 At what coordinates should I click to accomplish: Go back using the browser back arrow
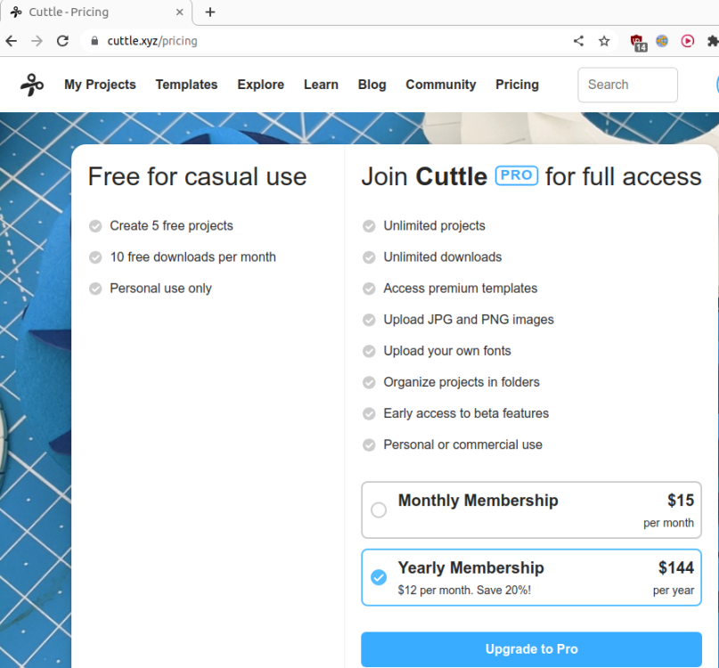pos(12,41)
